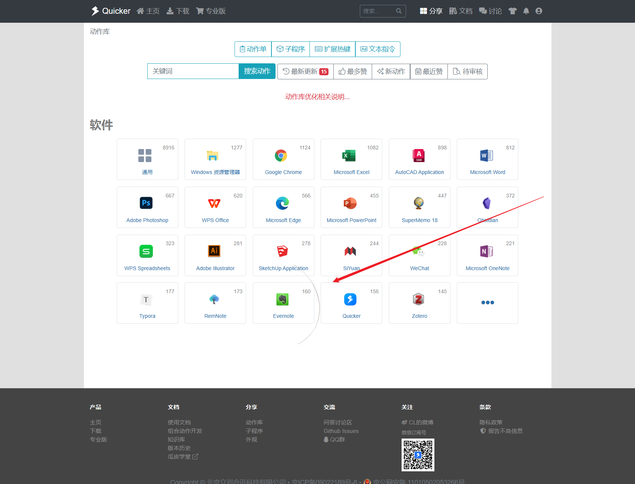Screen dimensions: 635x484
Task: Open the Evernote elephant icon
Action: click(x=282, y=300)
